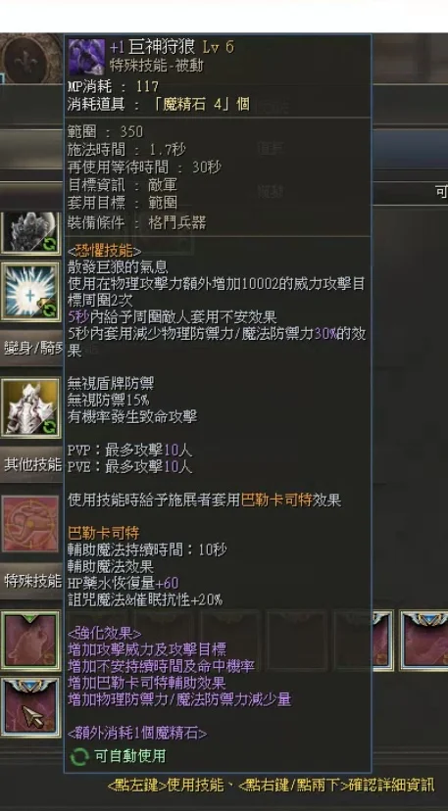Click the <恐懼技能> label in the tooltip
The image size is (448, 811).
[x=104, y=252]
